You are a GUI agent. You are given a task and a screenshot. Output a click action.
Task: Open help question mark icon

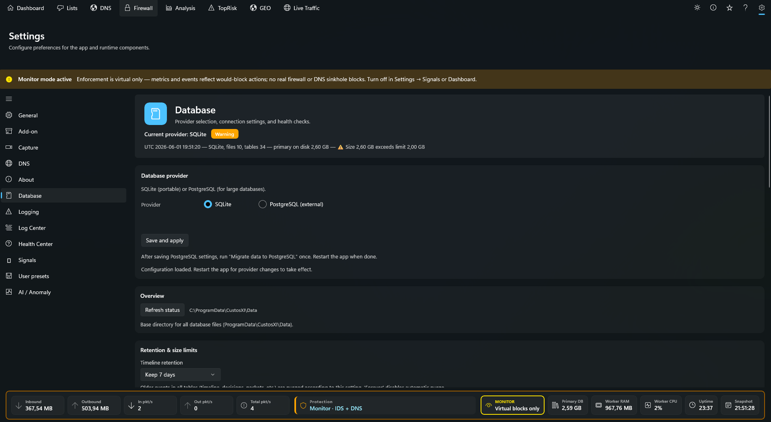pos(745,8)
